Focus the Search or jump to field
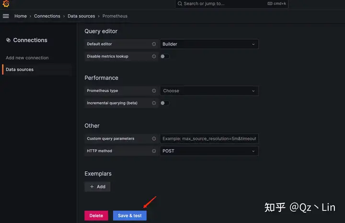This screenshot has height=223, width=345. (232, 4)
